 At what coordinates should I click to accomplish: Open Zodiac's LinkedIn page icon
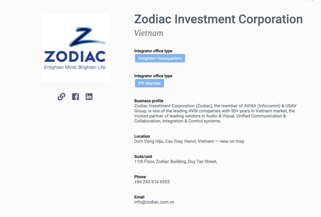[89, 97]
